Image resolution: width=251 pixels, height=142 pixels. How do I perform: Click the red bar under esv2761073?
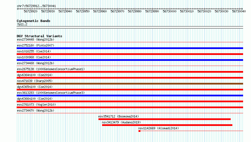pyautogui.click(x=130, y=107)
